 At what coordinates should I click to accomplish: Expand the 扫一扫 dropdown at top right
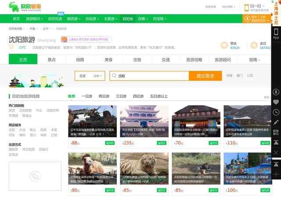[257, 6]
